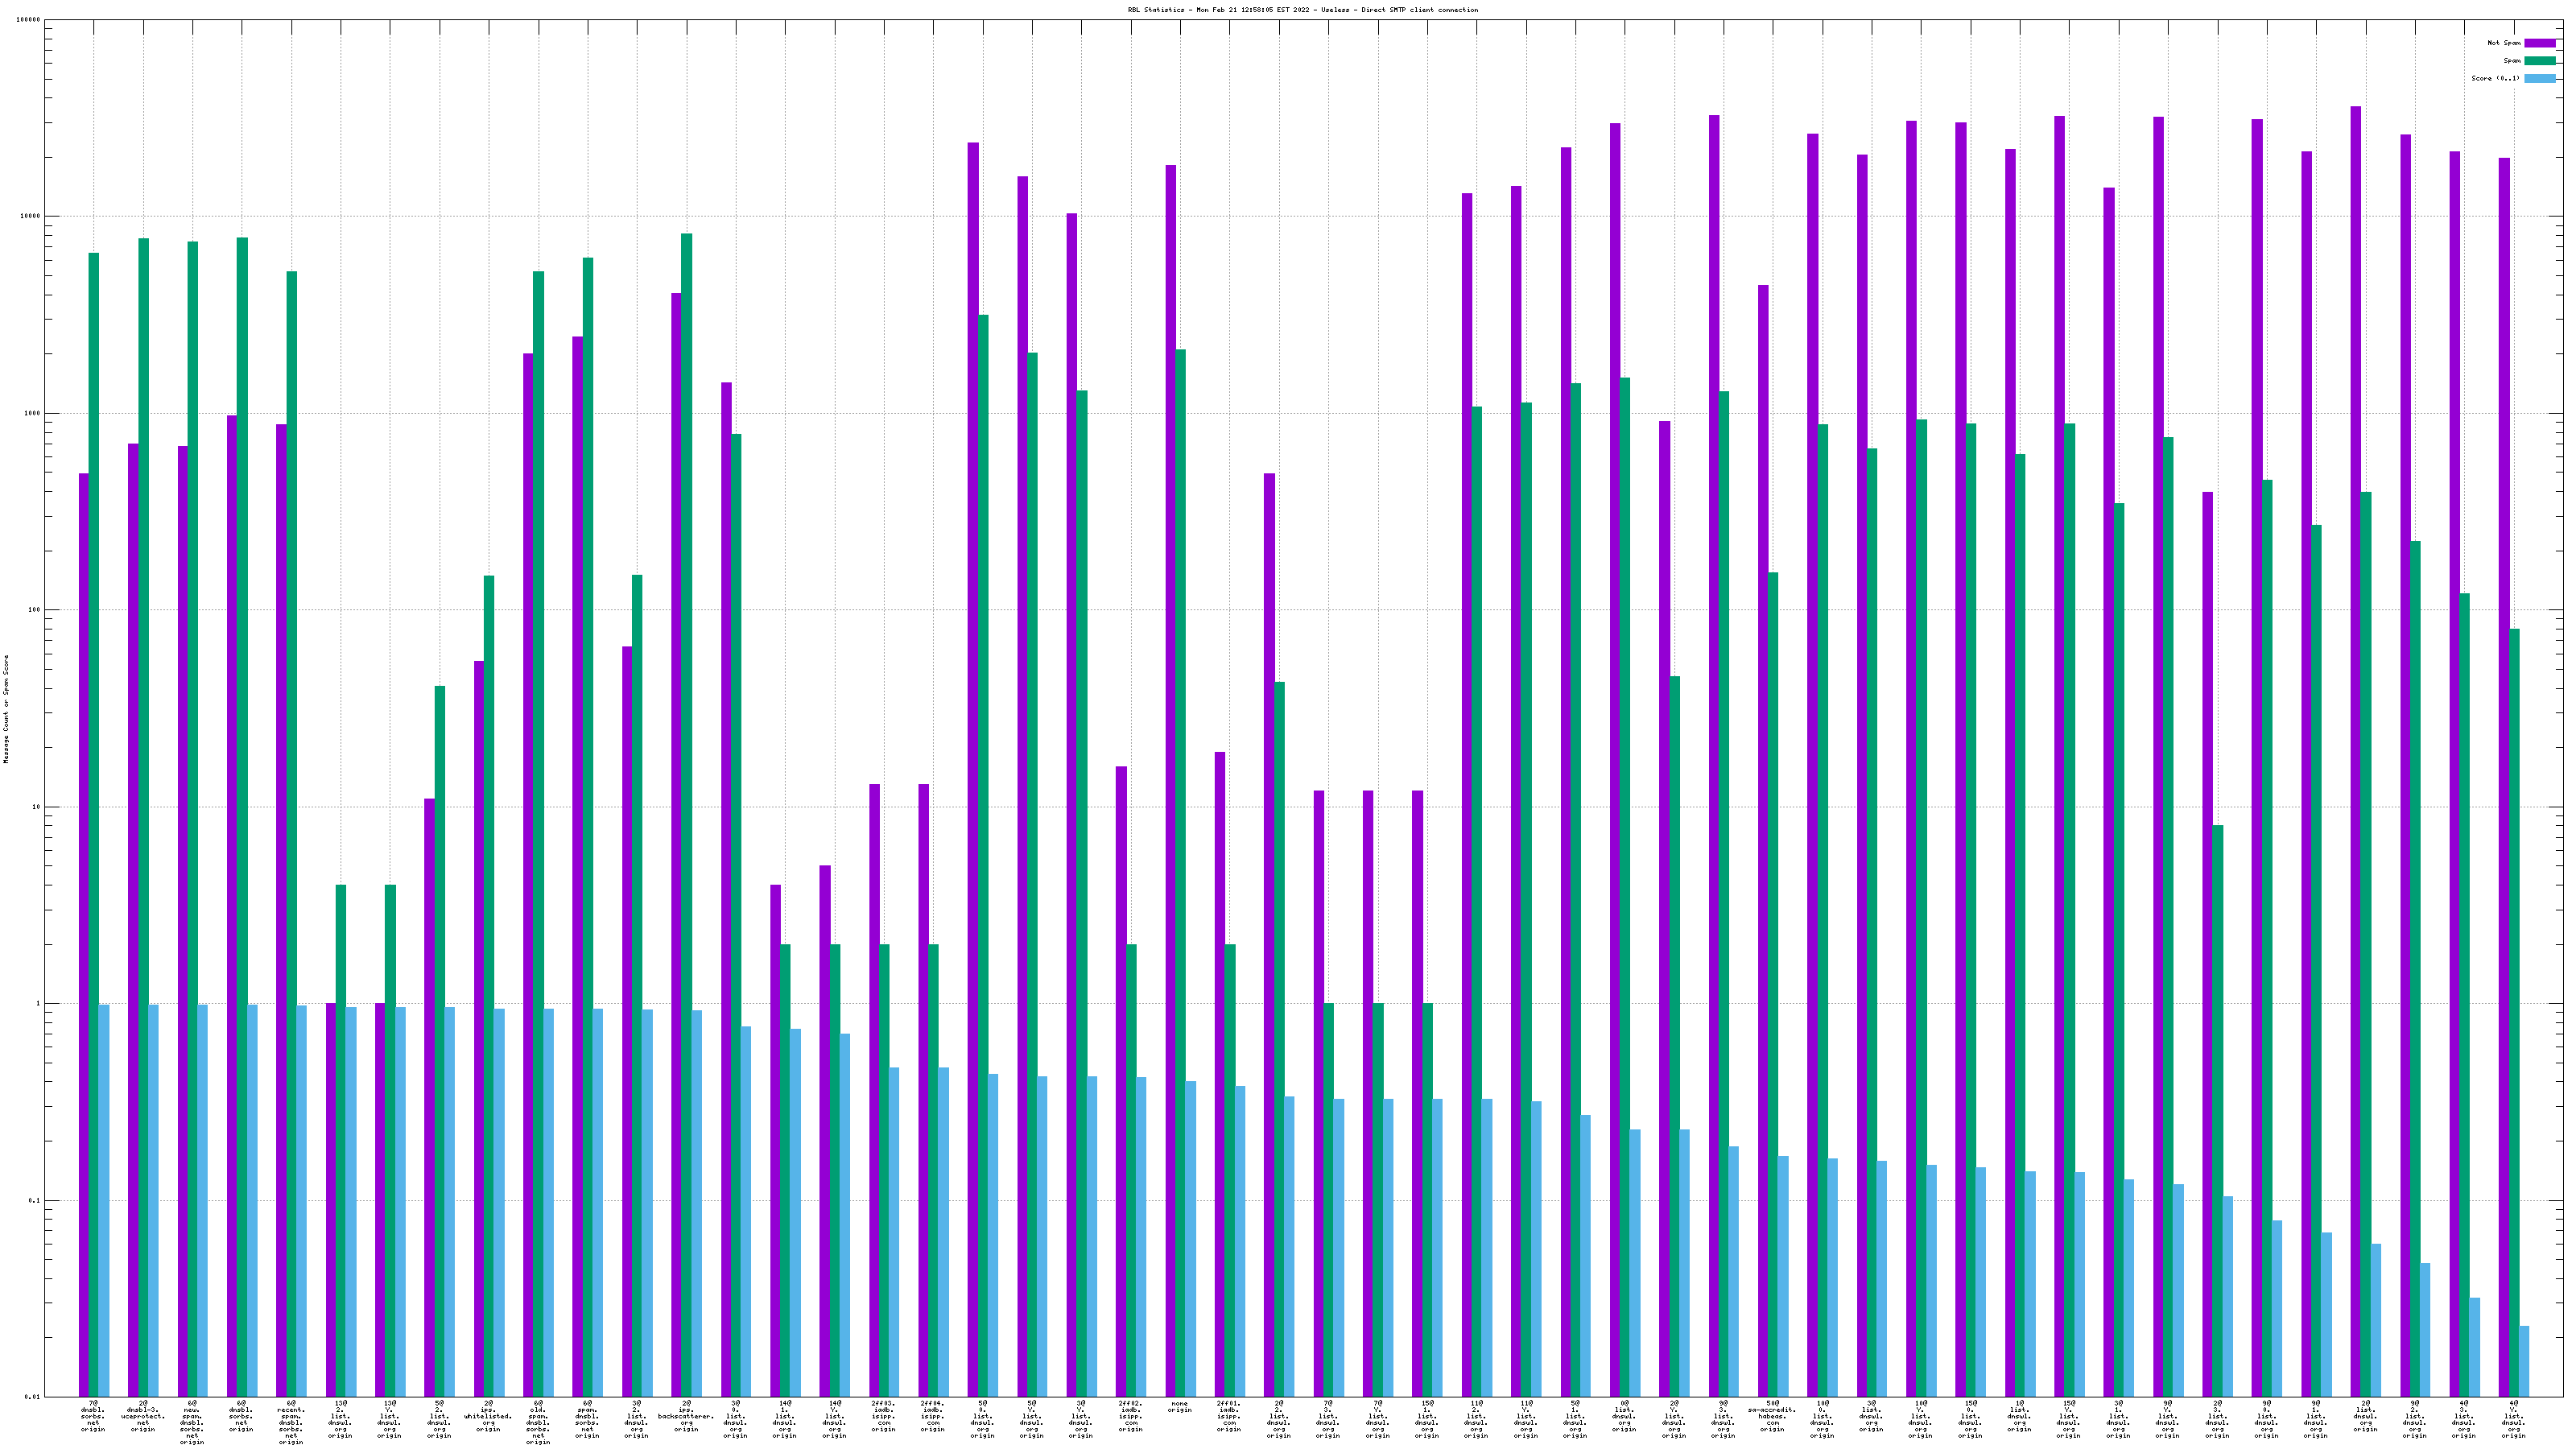The image size is (2576, 1449).
Task: Click the old.spam.dnsbl.sorbs.net x-axis label
Action: pyautogui.click(x=538, y=1422)
